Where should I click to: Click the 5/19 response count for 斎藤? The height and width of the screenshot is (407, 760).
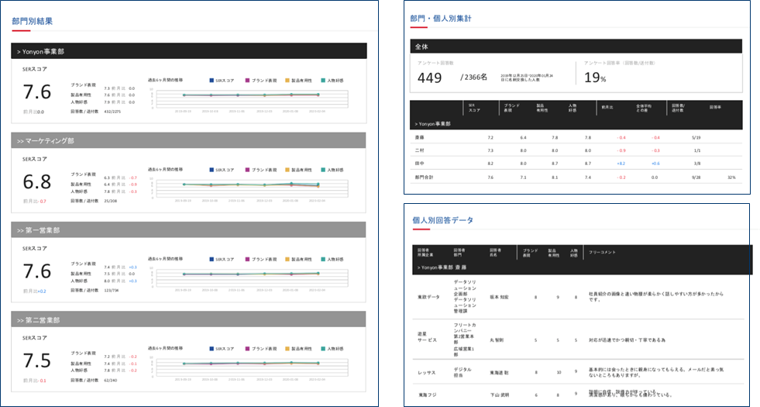coord(696,138)
